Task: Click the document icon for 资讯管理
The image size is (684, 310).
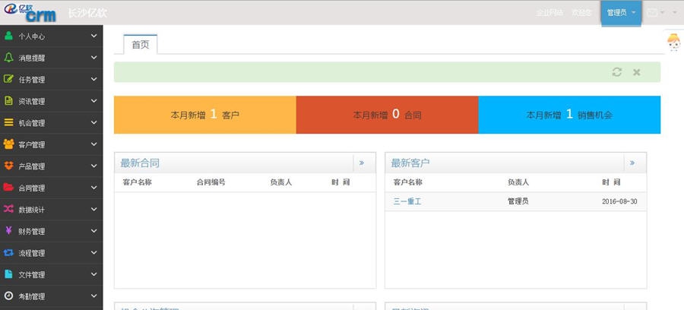Action: click(8, 101)
